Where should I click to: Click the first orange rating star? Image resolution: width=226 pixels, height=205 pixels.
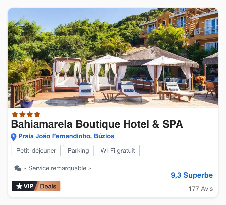(x=15, y=115)
